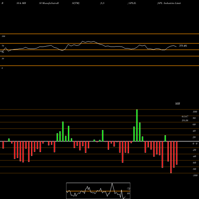Click the lowest red MR bar

(171, 157)
